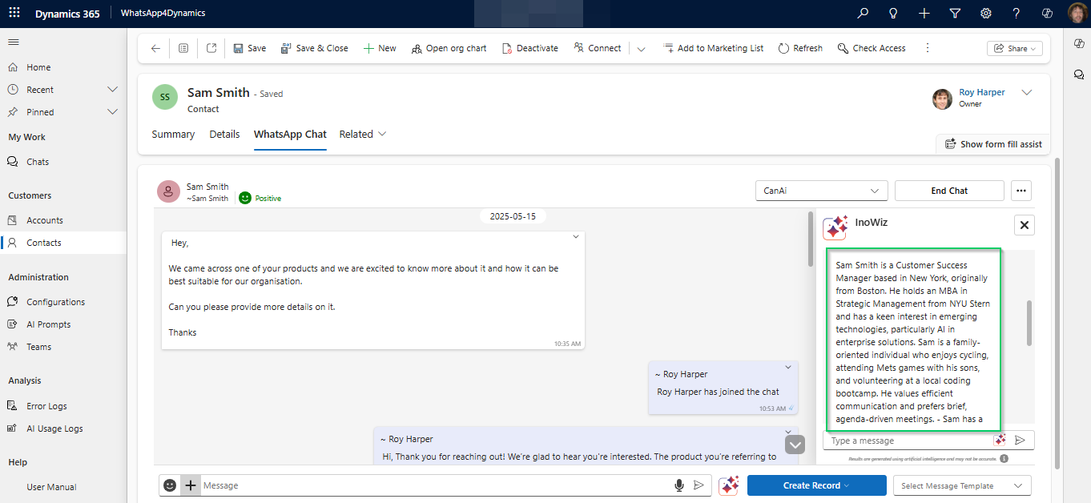Open the Related tab dropdown
The width and height of the screenshot is (1091, 503).
(363, 134)
